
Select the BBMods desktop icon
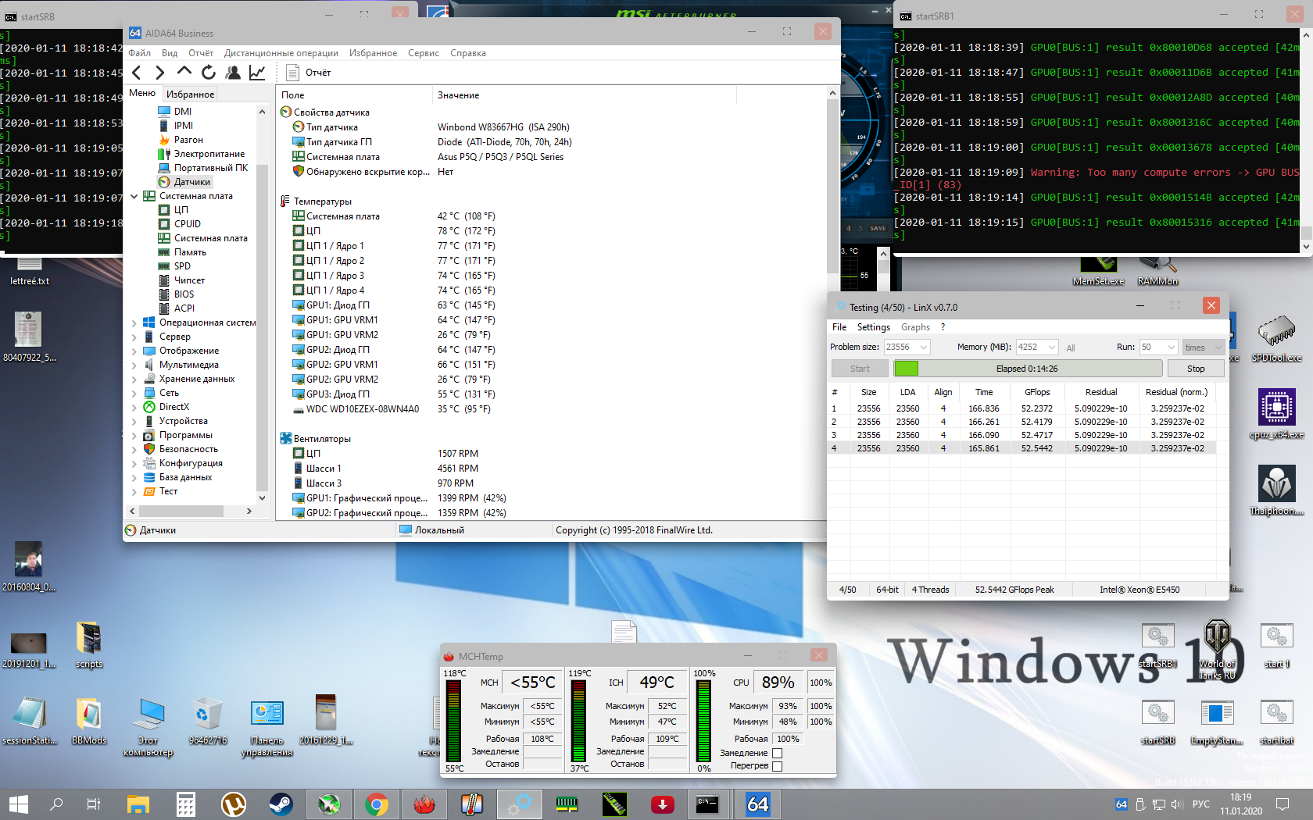click(x=89, y=722)
